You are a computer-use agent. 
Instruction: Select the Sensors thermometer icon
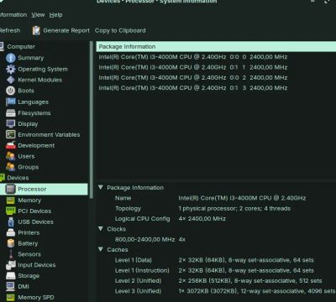pyautogui.click(x=11, y=254)
